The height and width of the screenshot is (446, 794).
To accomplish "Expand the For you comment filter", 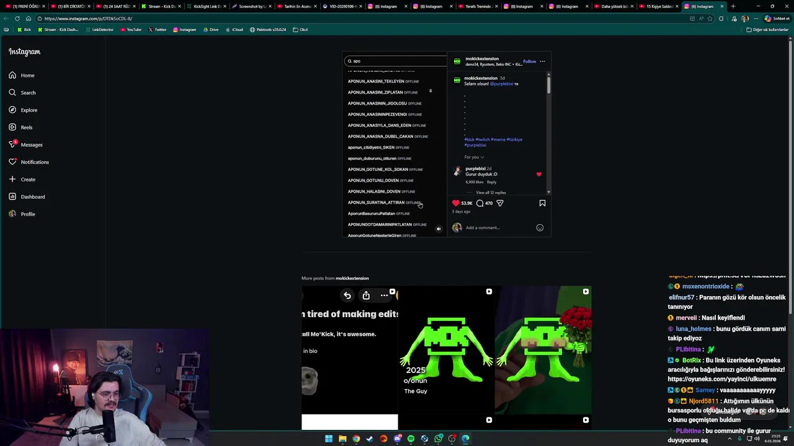I will click(474, 157).
